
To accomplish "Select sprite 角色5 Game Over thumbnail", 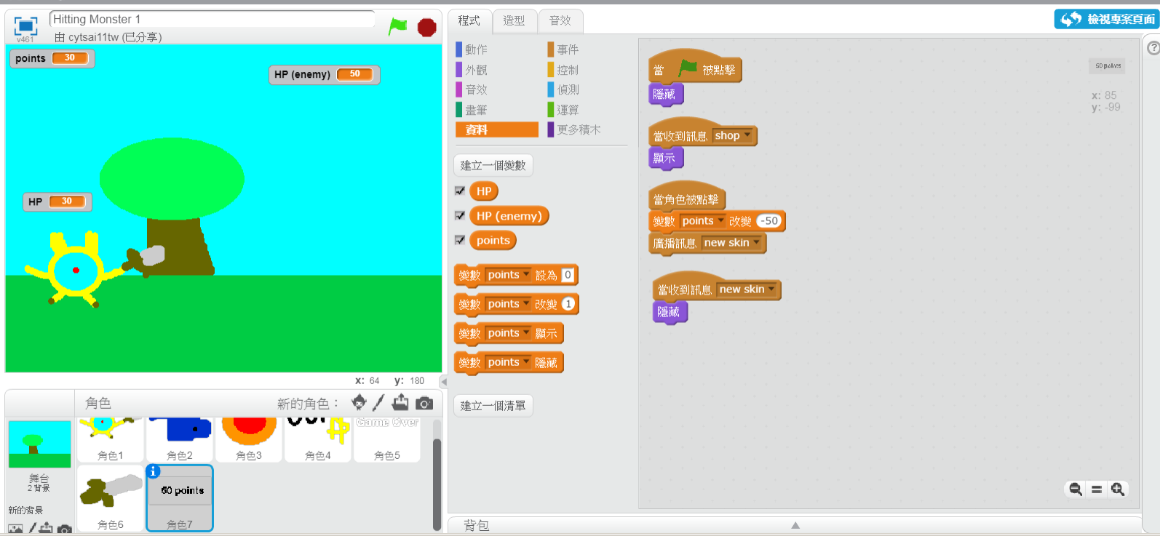I will pos(387,440).
